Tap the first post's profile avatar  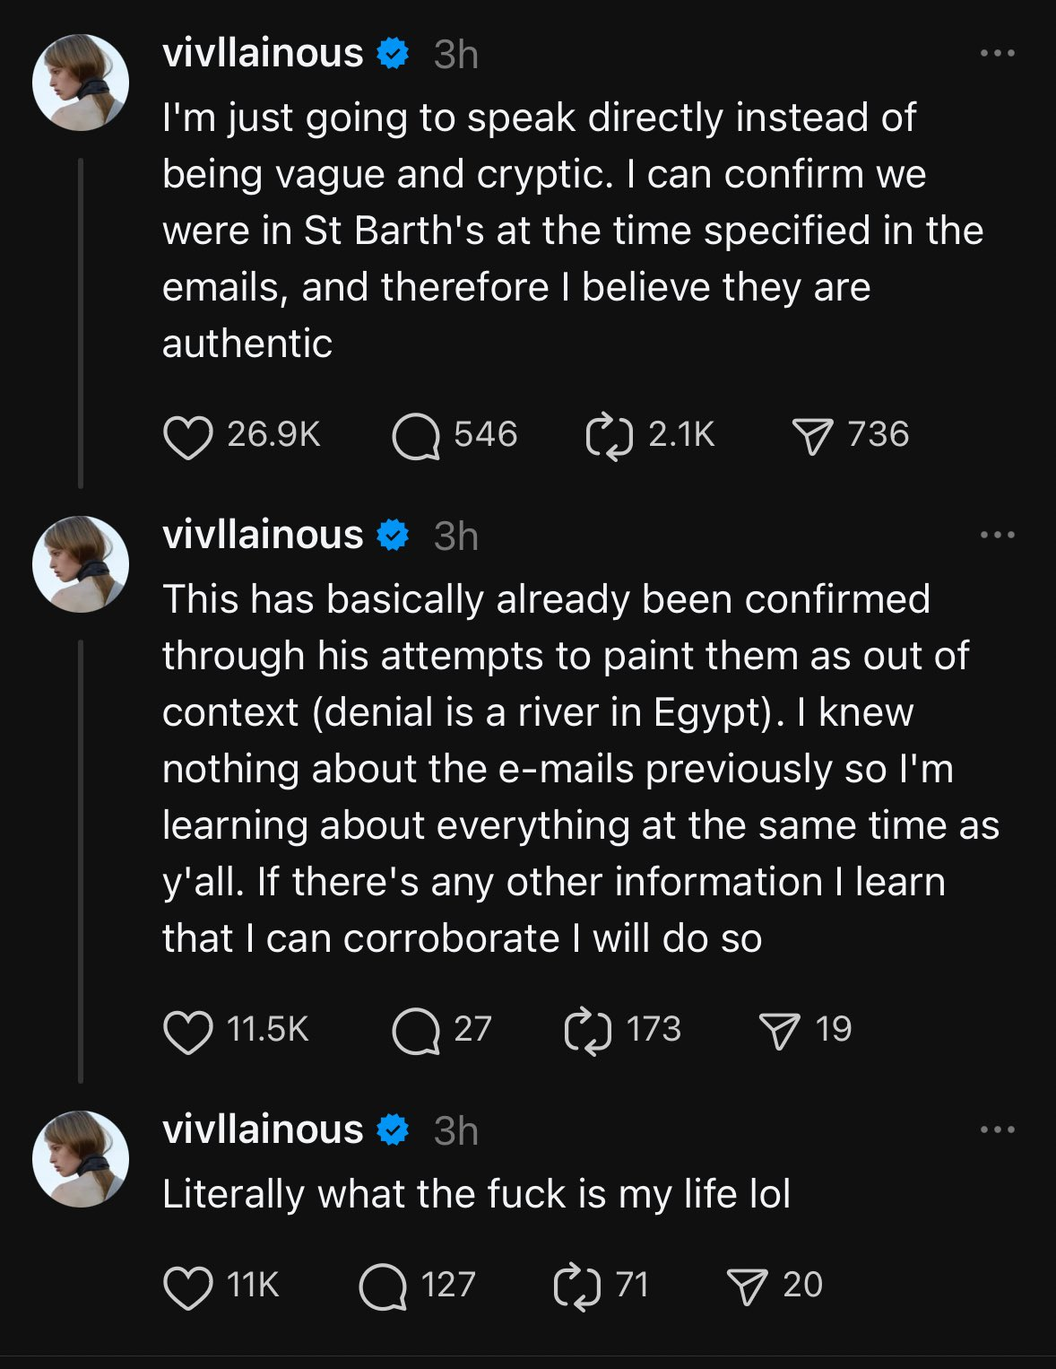(81, 83)
